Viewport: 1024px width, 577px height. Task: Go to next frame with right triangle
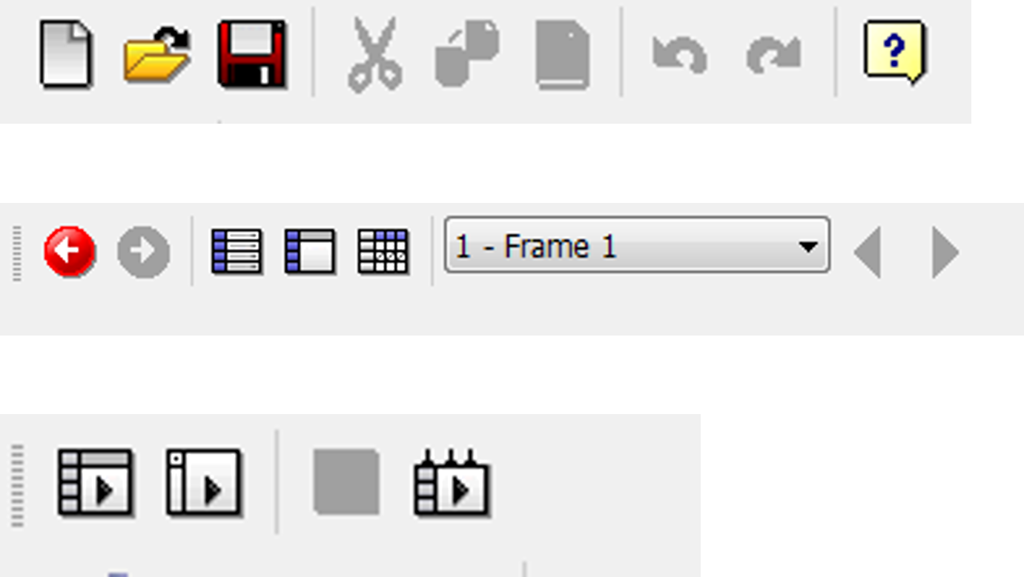945,253
